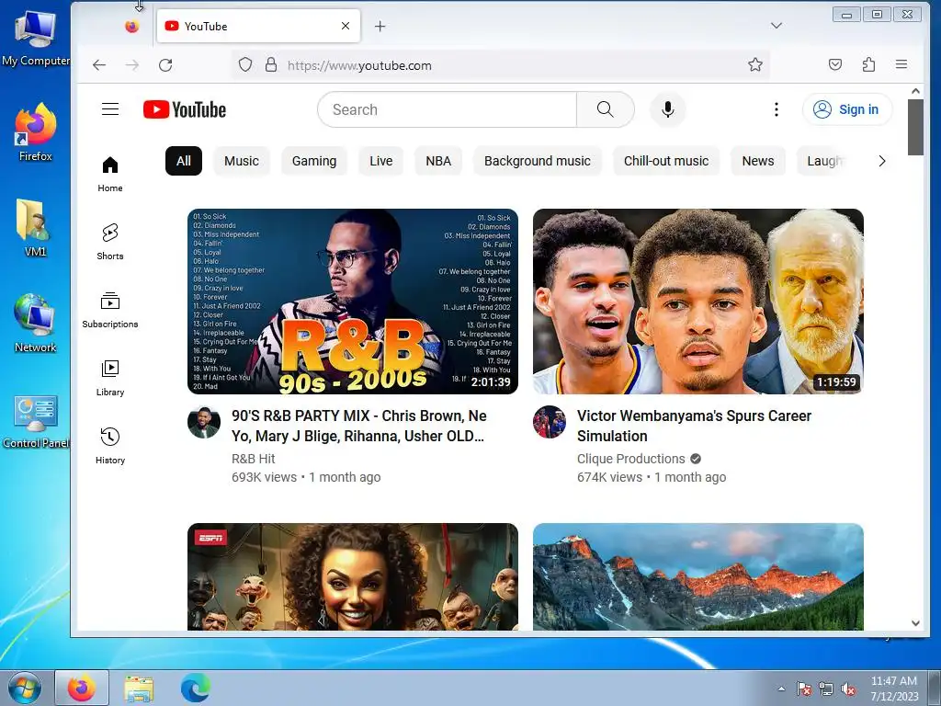941x706 pixels.
Task: Open 90'S R&B PARTY MIX video title
Action: click(359, 426)
